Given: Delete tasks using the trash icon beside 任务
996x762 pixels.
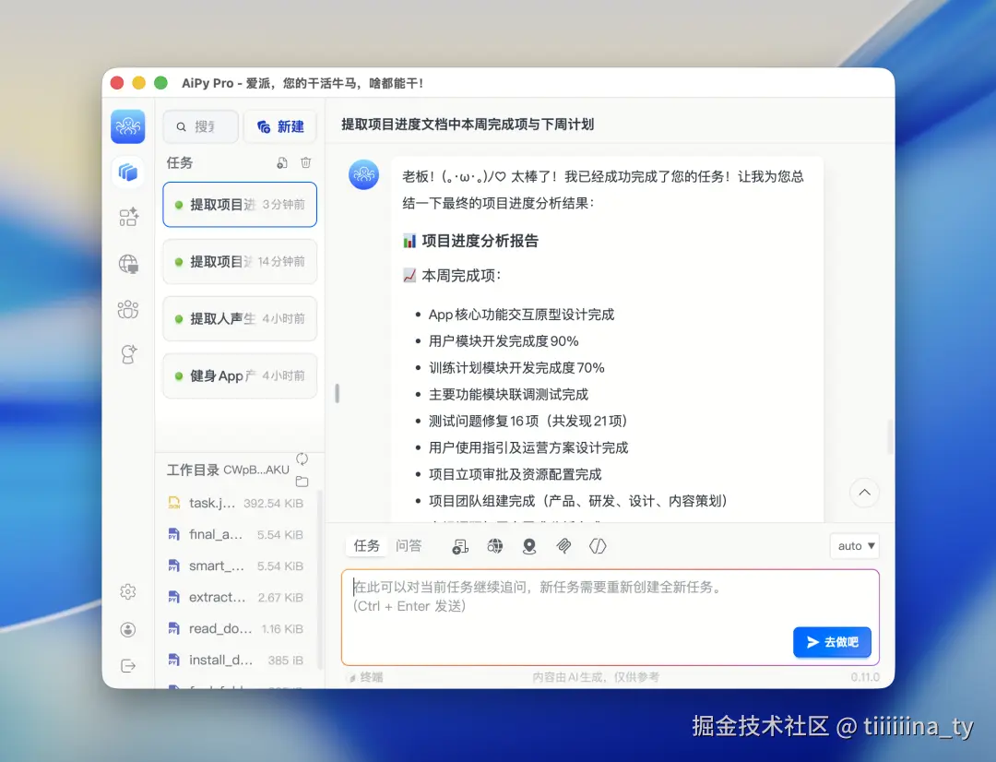Looking at the screenshot, I should [305, 163].
